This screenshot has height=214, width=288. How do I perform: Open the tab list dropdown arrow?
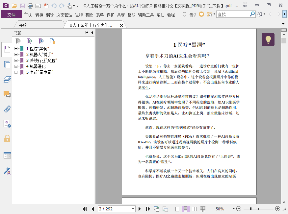tap(283, 24)
